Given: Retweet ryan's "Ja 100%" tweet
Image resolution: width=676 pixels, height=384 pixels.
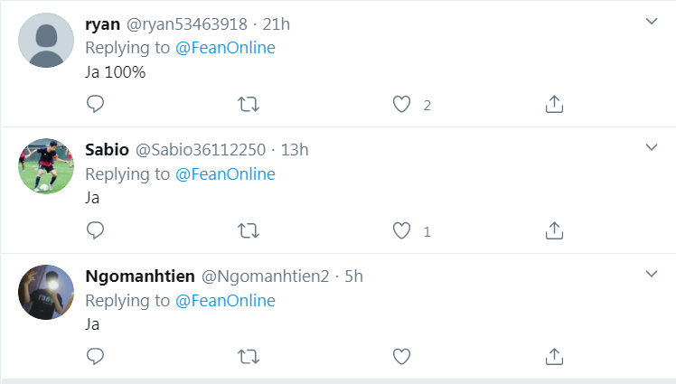Looking at the screenshot, I should point(248,105).
